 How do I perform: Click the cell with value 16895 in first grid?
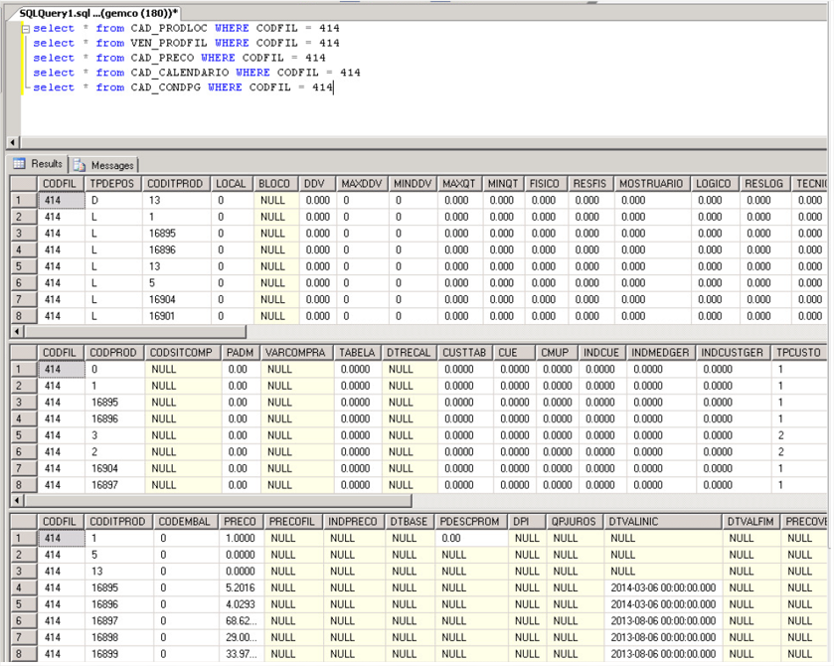pos(177,234)
